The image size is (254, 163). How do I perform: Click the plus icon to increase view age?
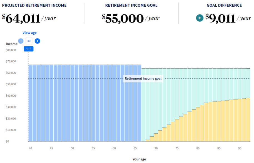37,41
